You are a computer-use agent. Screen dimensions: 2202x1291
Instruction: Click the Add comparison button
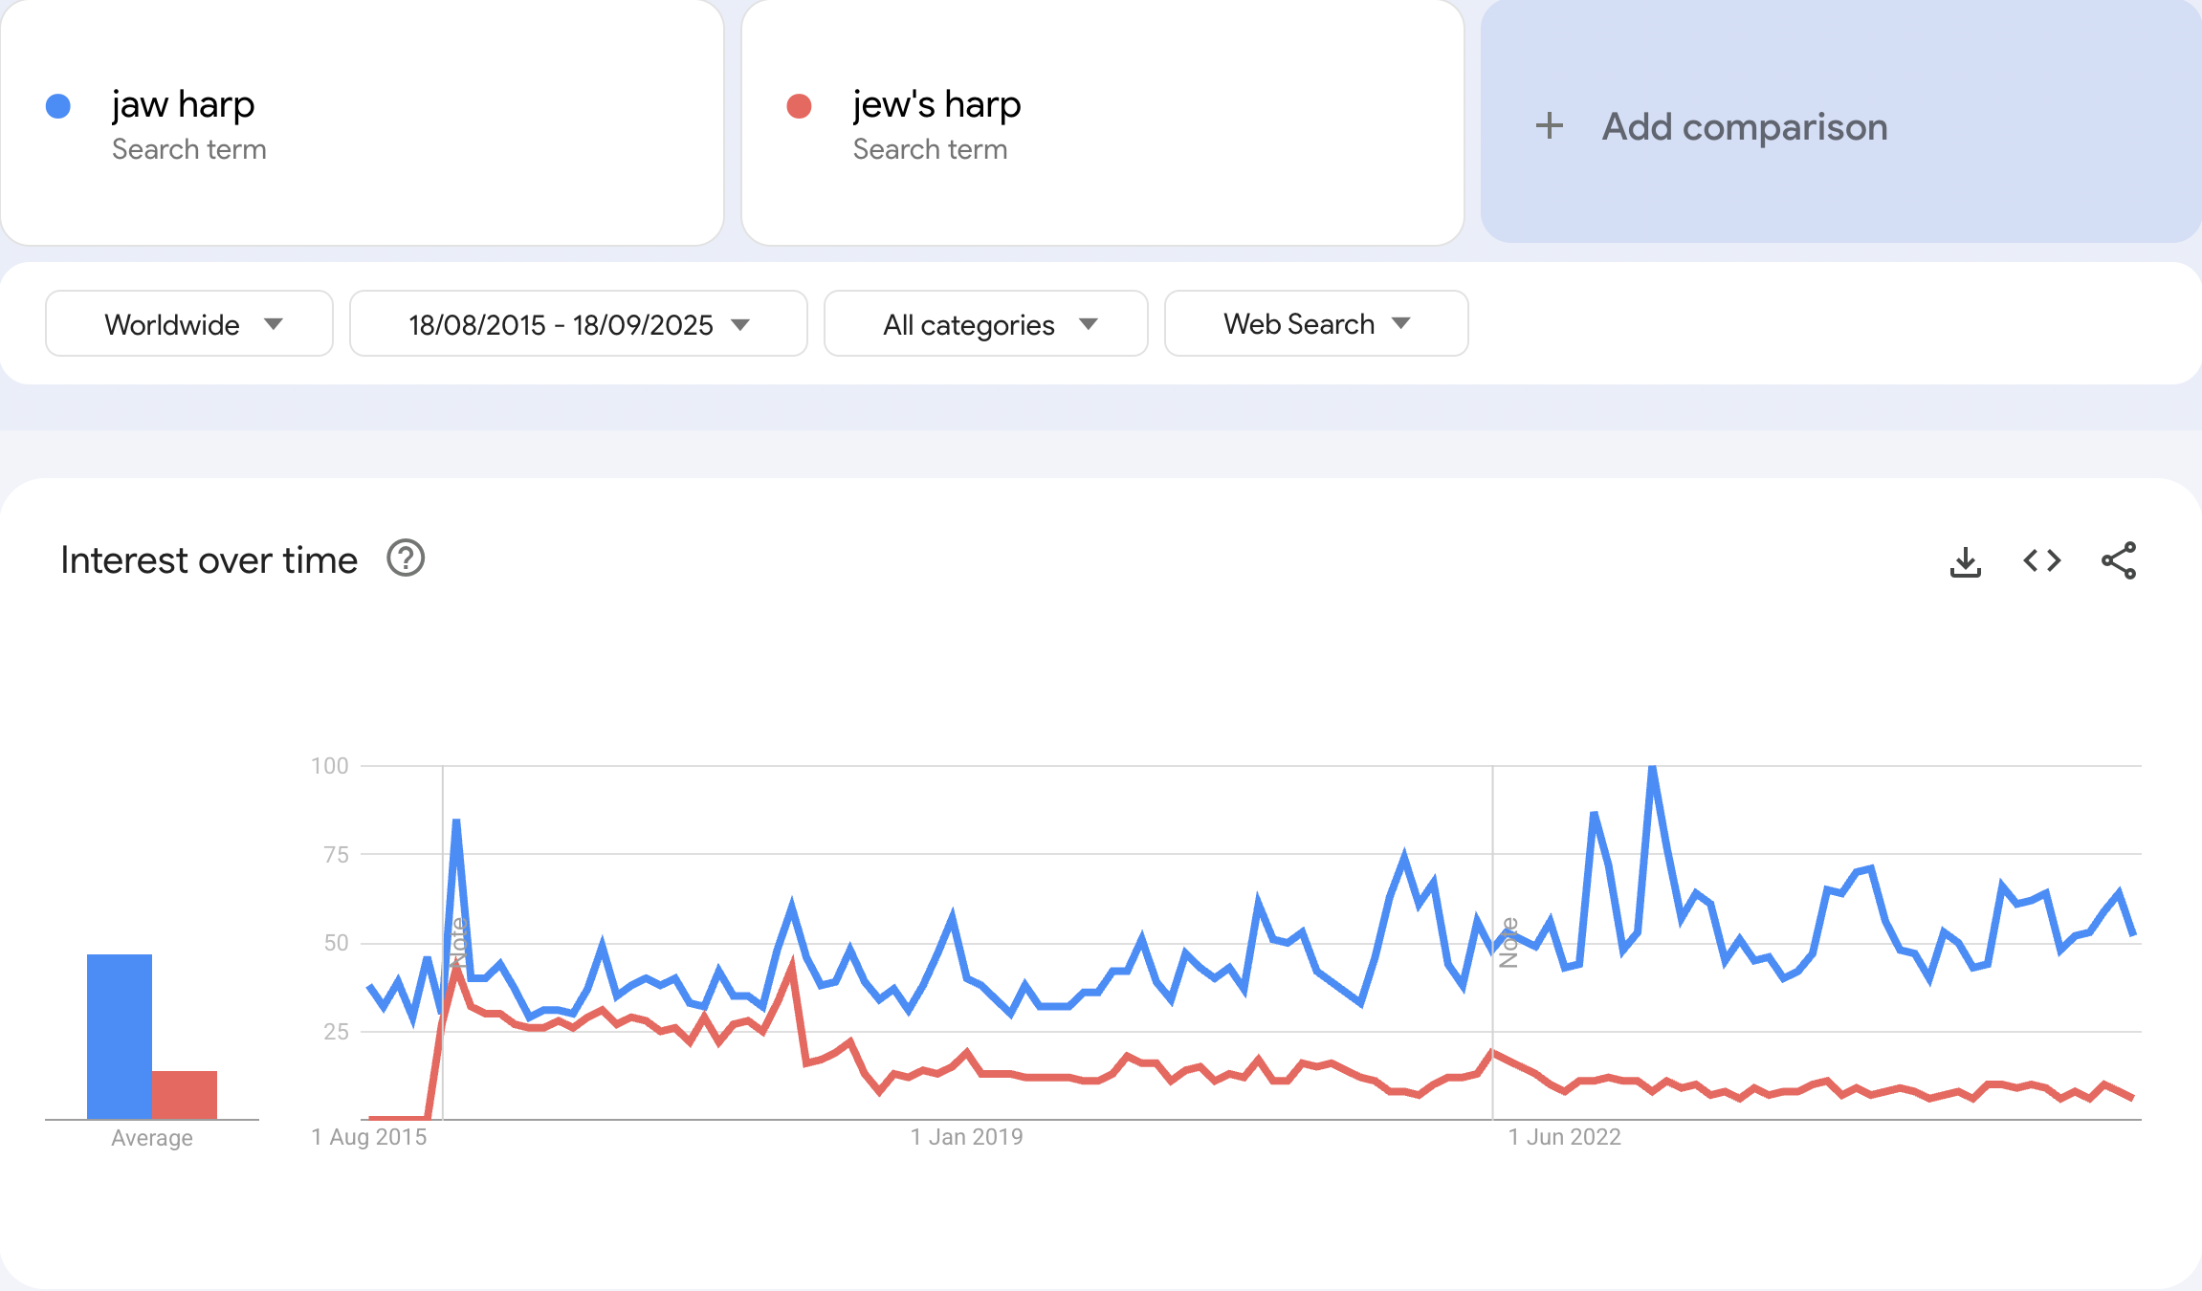[1744, 126]
